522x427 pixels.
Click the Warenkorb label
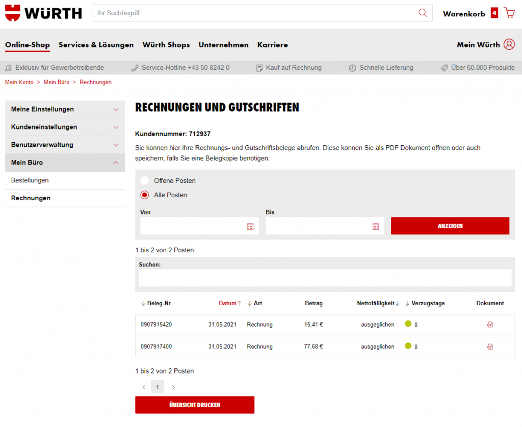[x=464, y=14]
